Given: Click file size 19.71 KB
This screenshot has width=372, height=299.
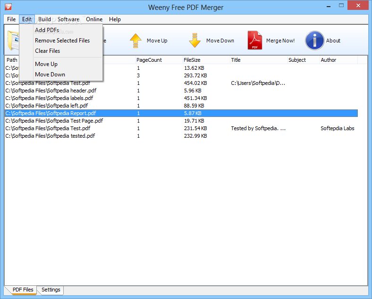Looking at the screenshot, I should point(194,121).
